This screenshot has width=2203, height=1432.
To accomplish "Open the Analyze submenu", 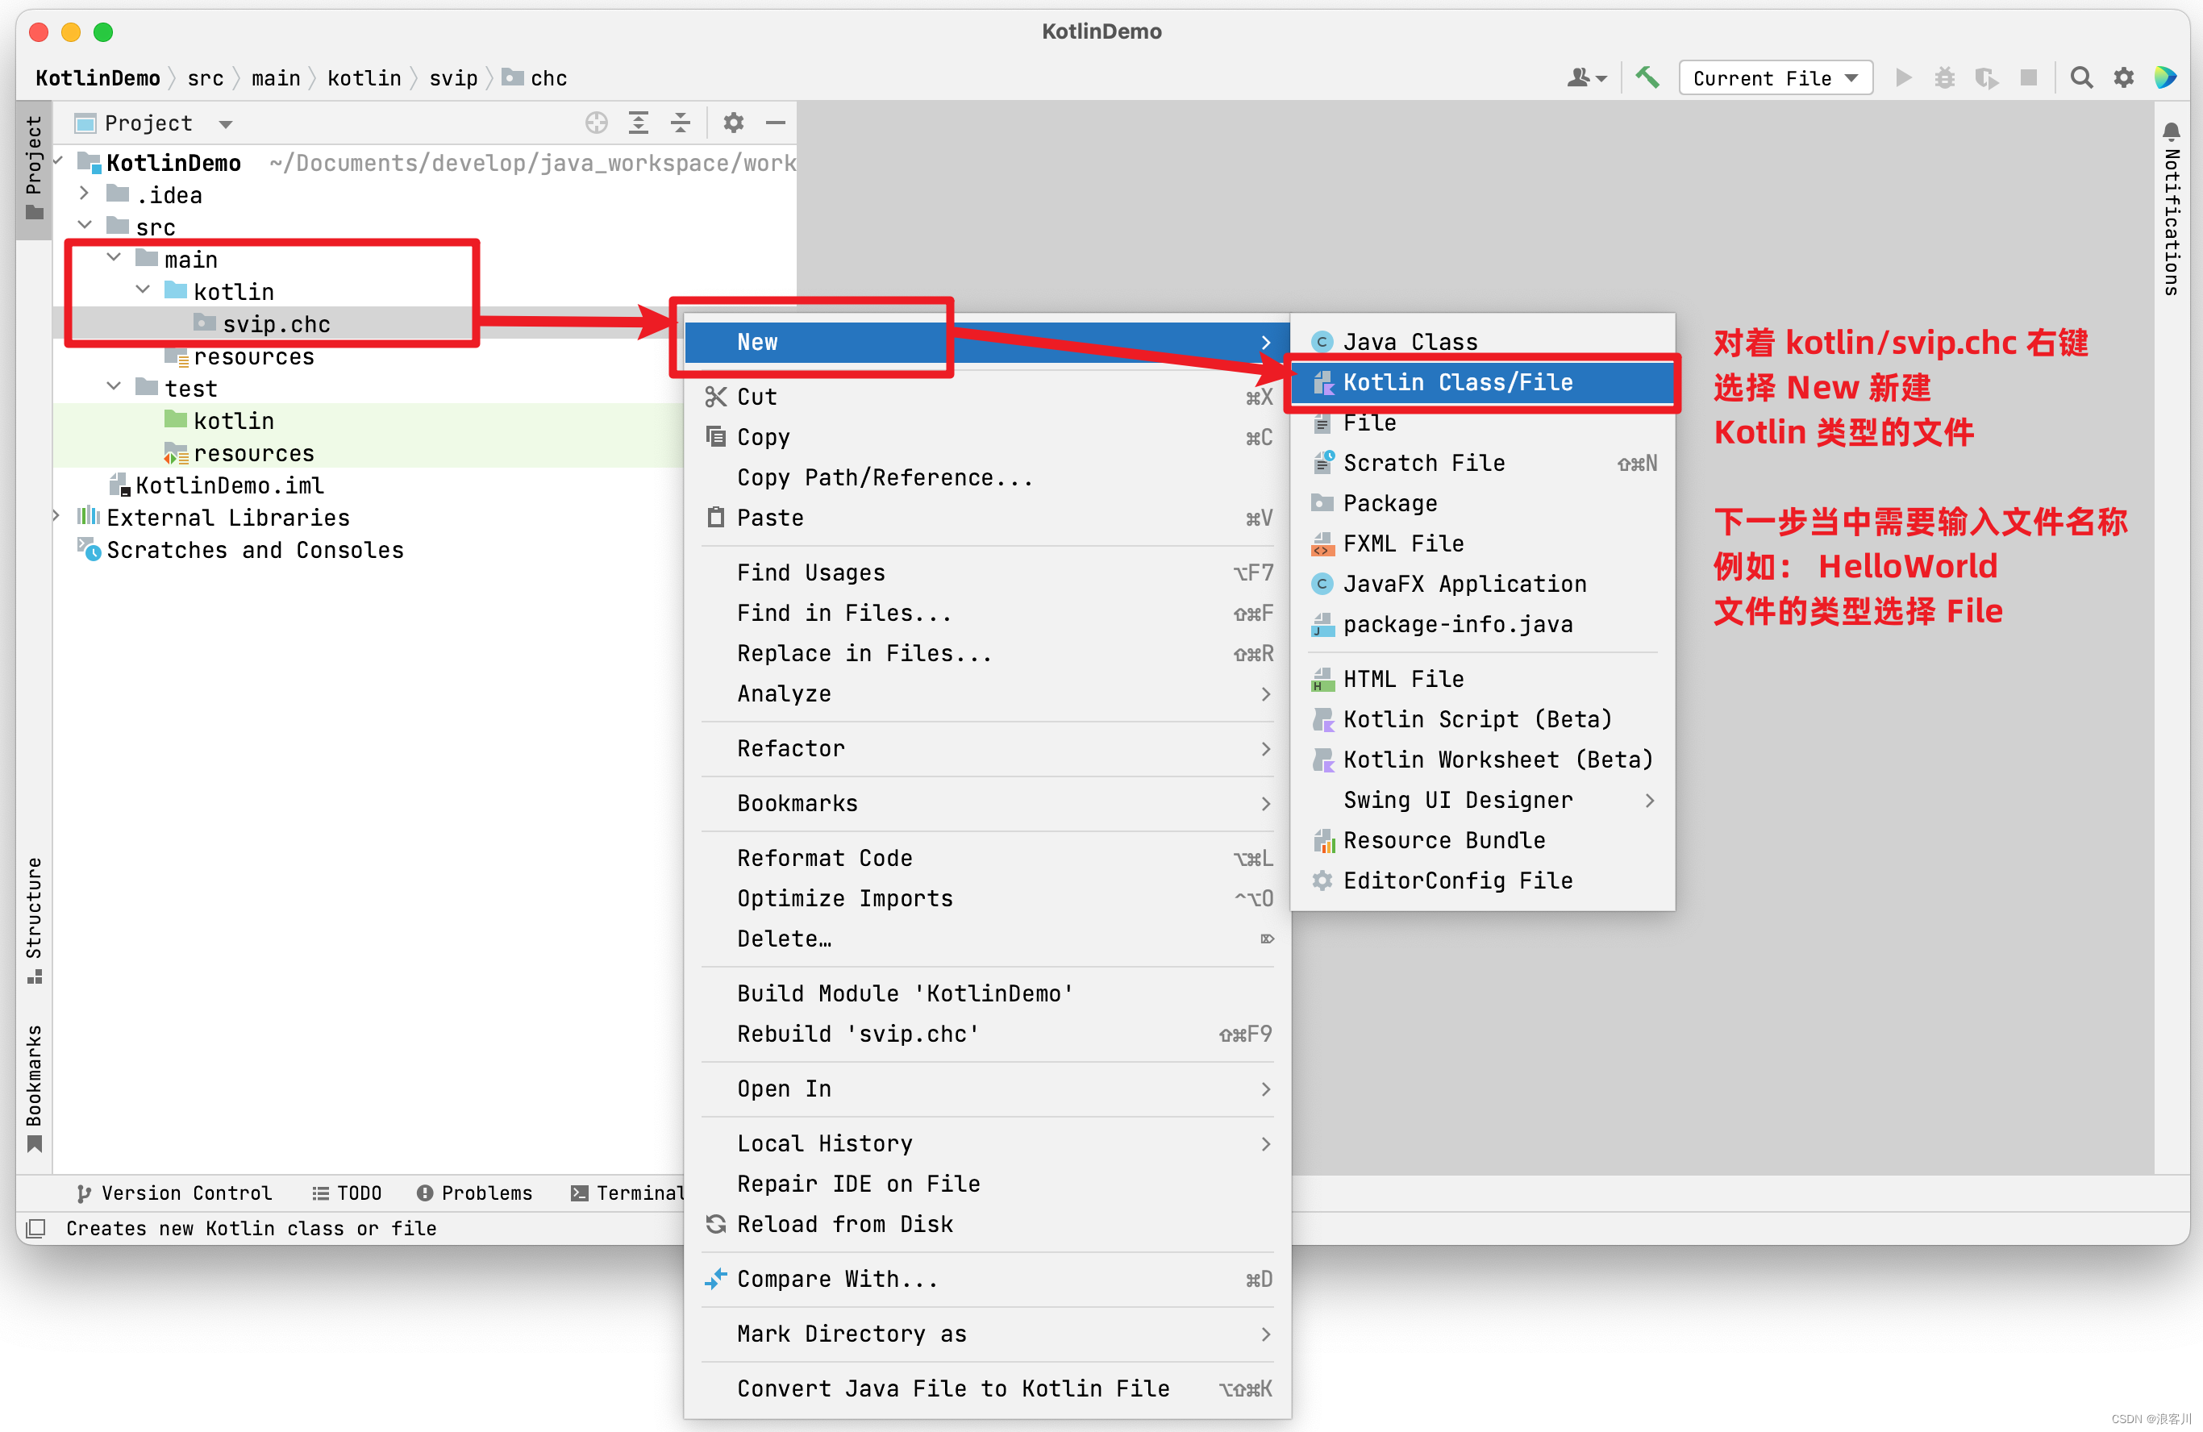I will click(x=988, y=694).
